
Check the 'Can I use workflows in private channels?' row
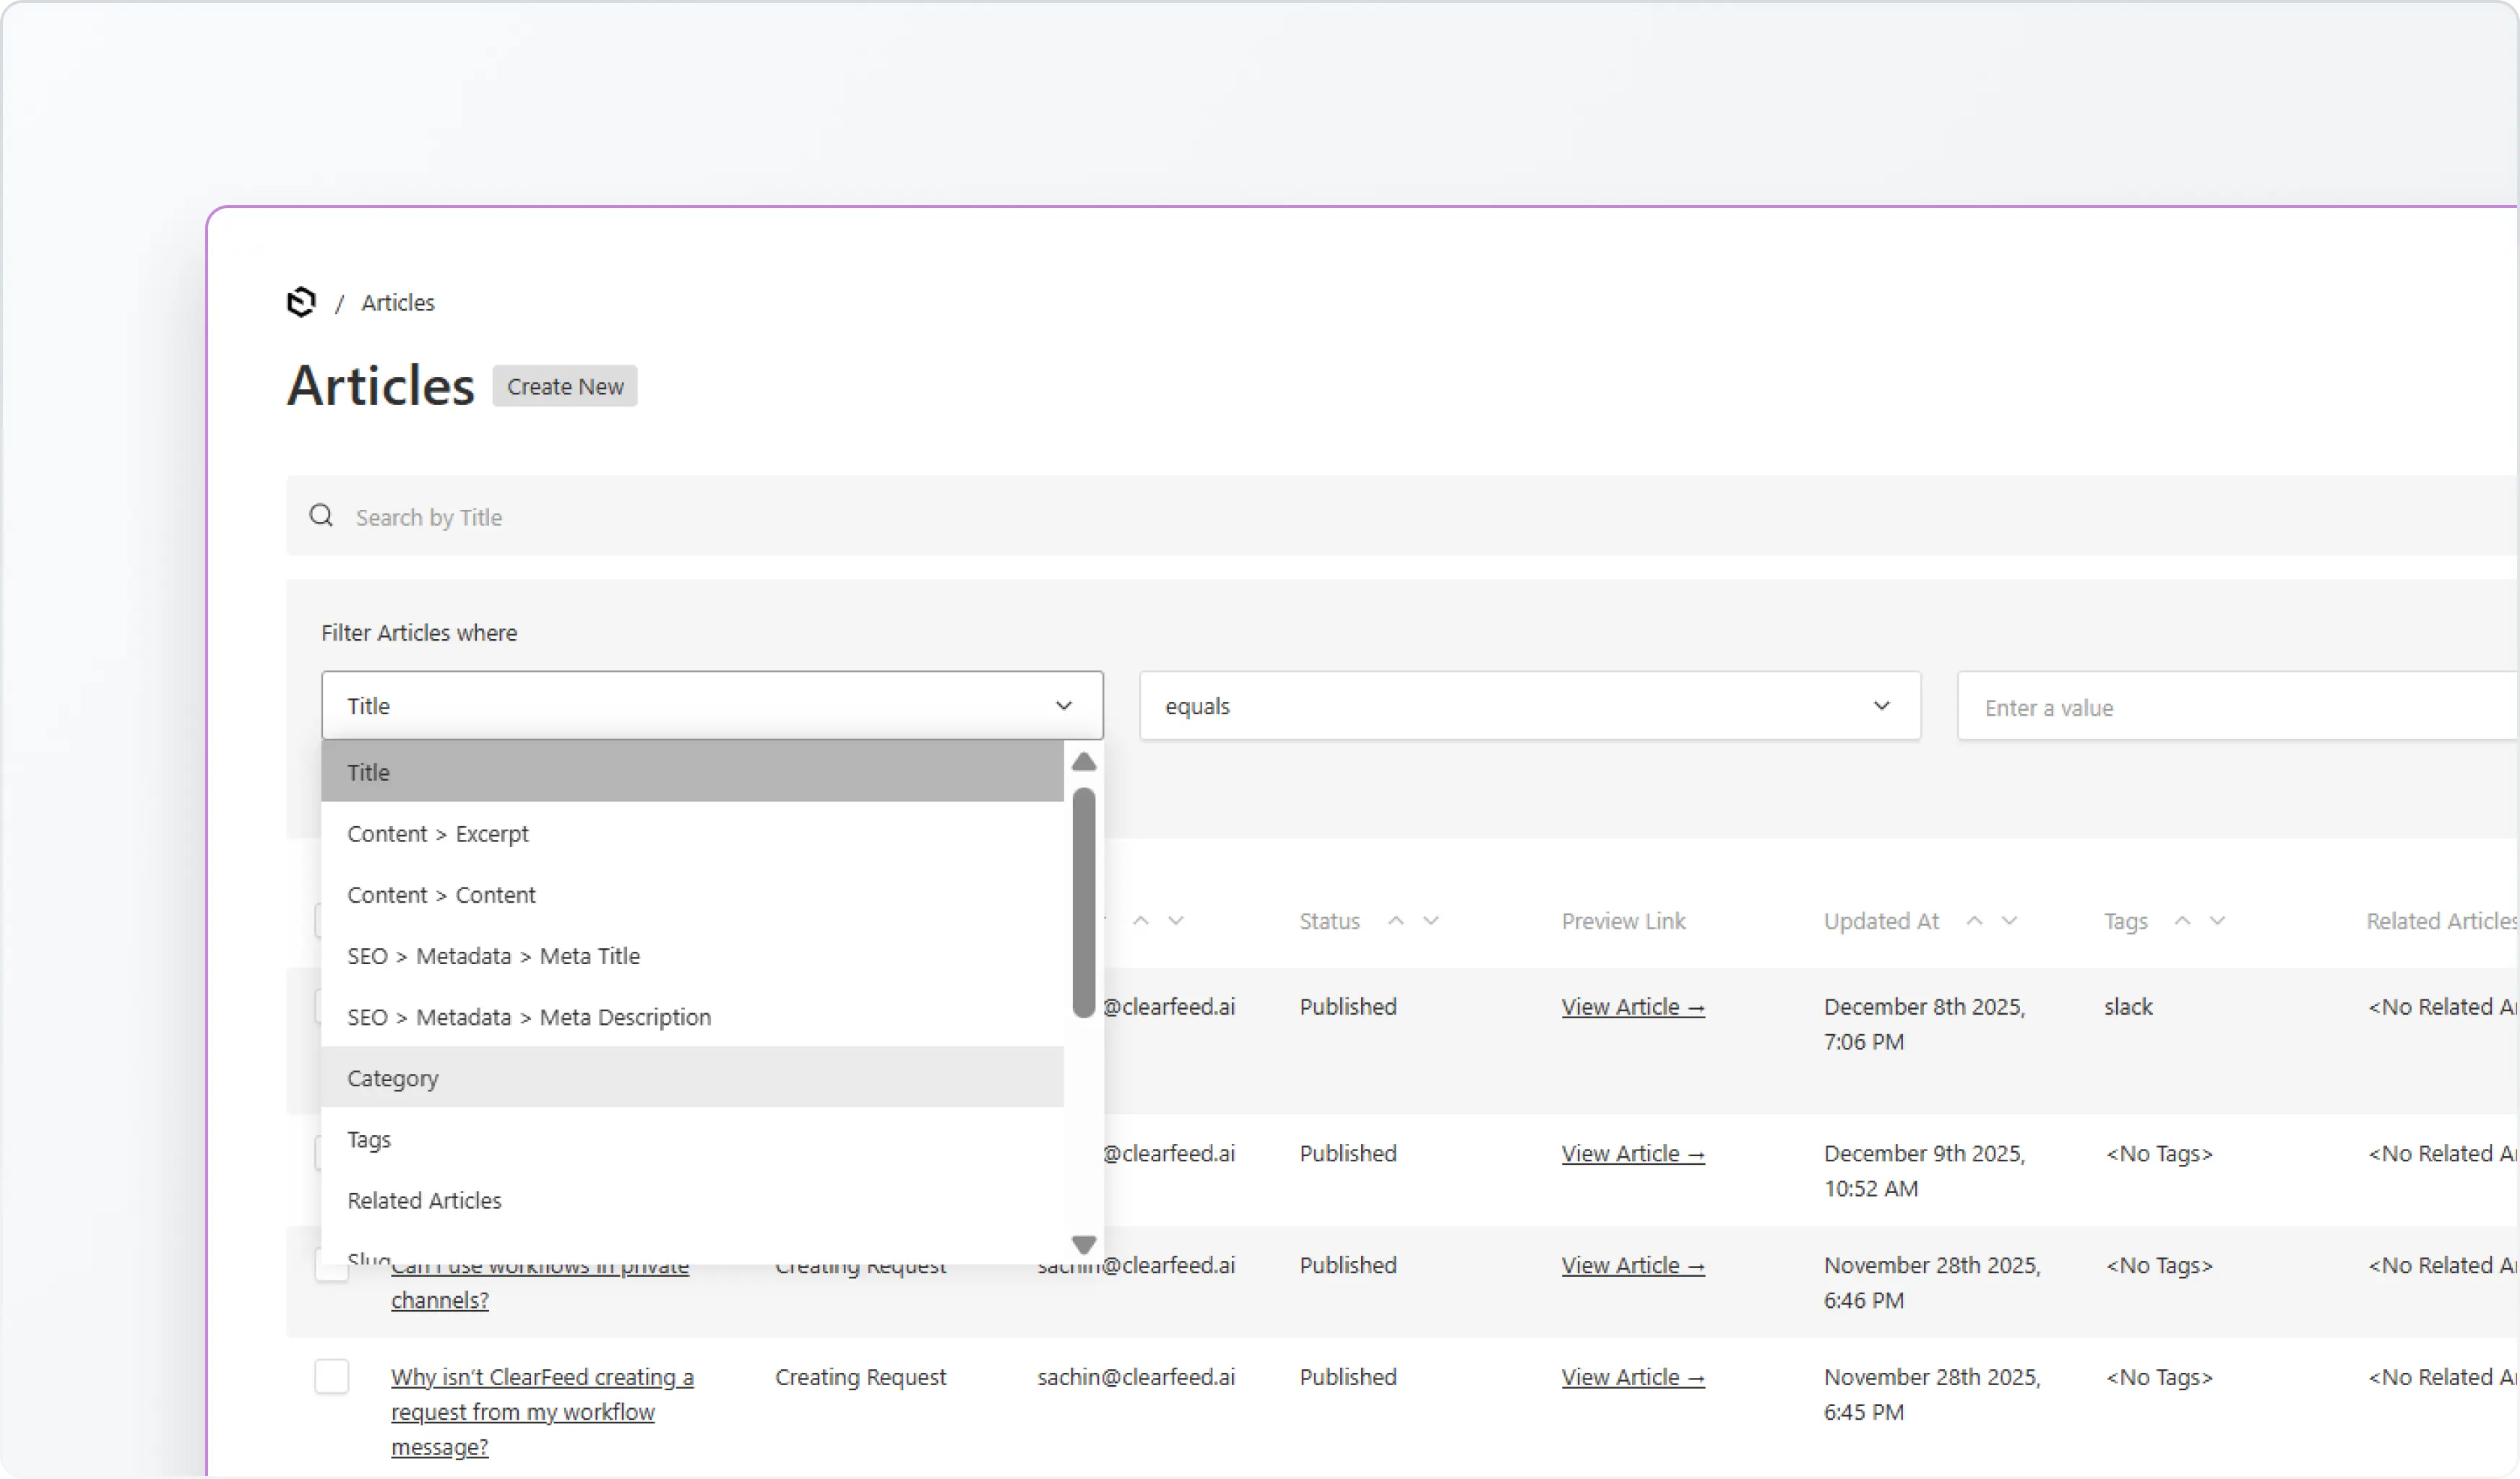coord(331,1264)
